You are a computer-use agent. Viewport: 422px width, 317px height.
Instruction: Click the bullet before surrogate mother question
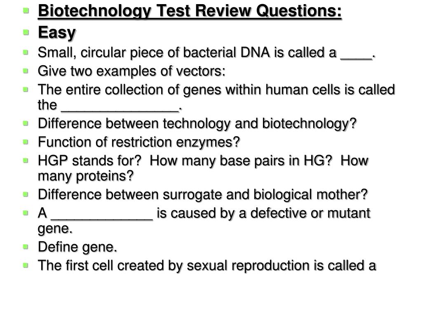[26, 194]
